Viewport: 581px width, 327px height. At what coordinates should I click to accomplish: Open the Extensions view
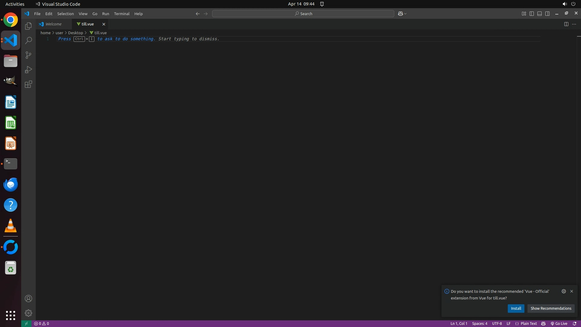(28, 84)
